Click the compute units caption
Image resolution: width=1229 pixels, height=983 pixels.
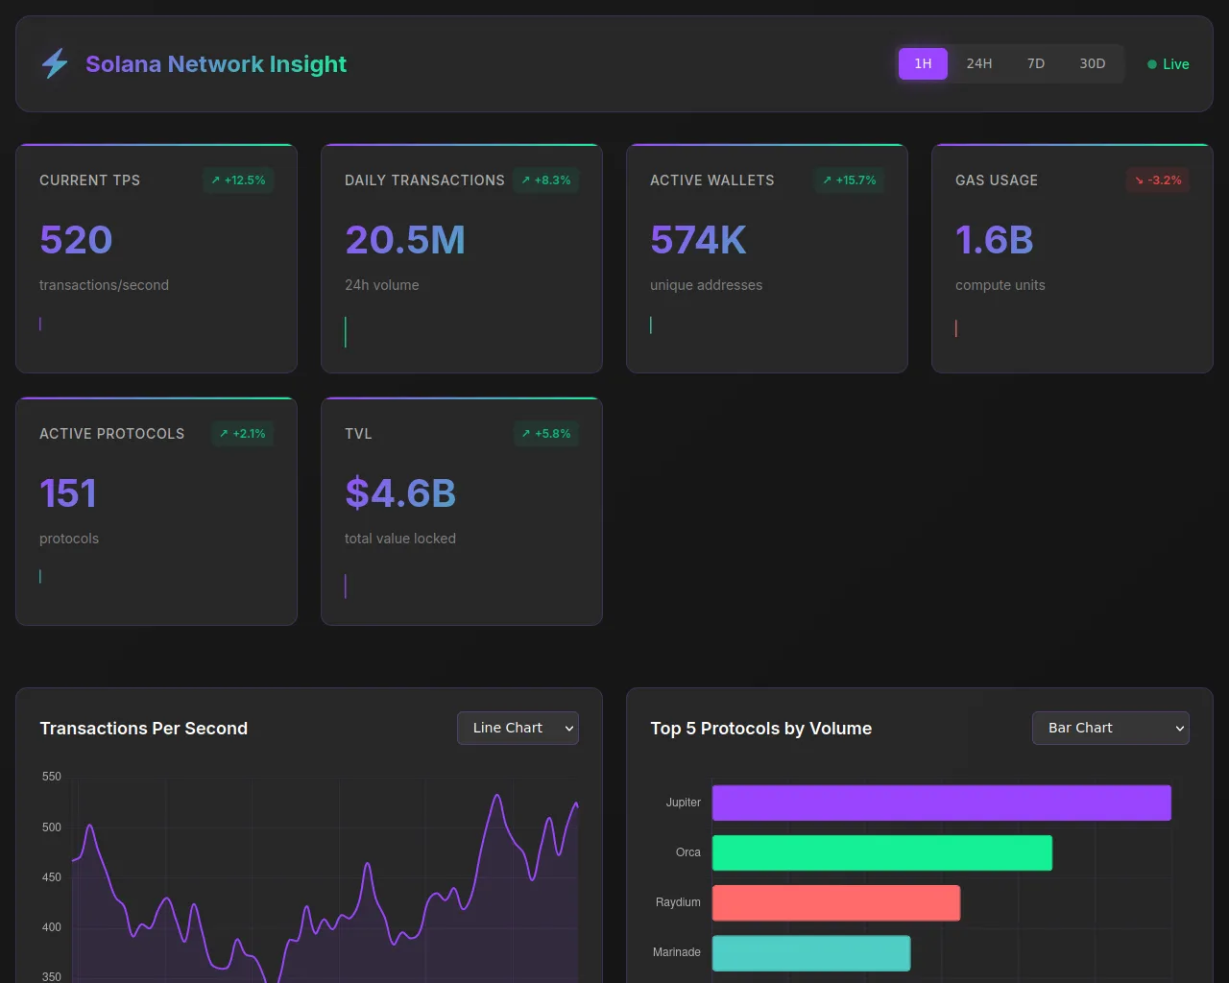pos(1000,285)
